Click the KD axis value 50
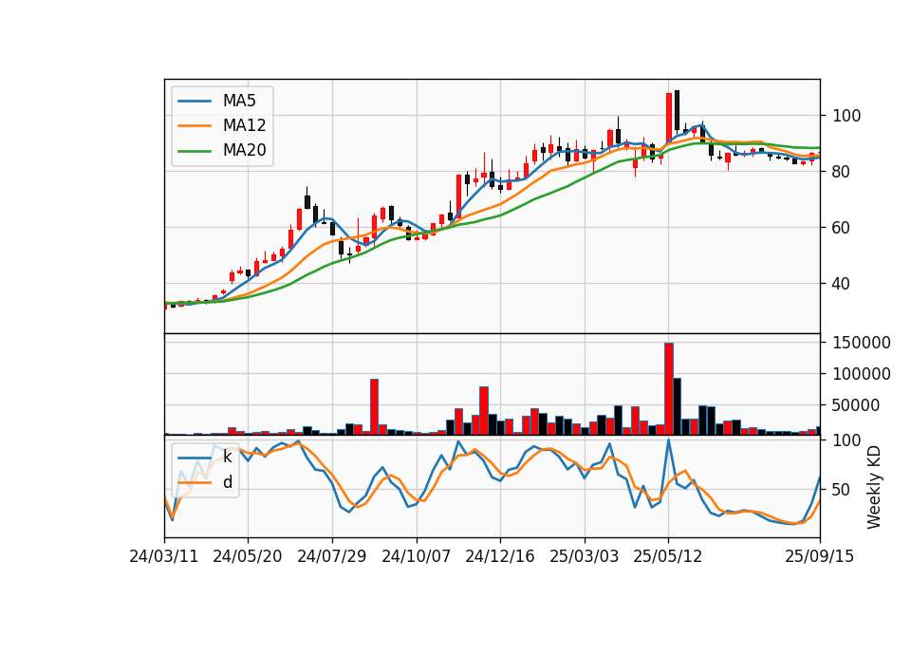 click(x=842, y=490)
